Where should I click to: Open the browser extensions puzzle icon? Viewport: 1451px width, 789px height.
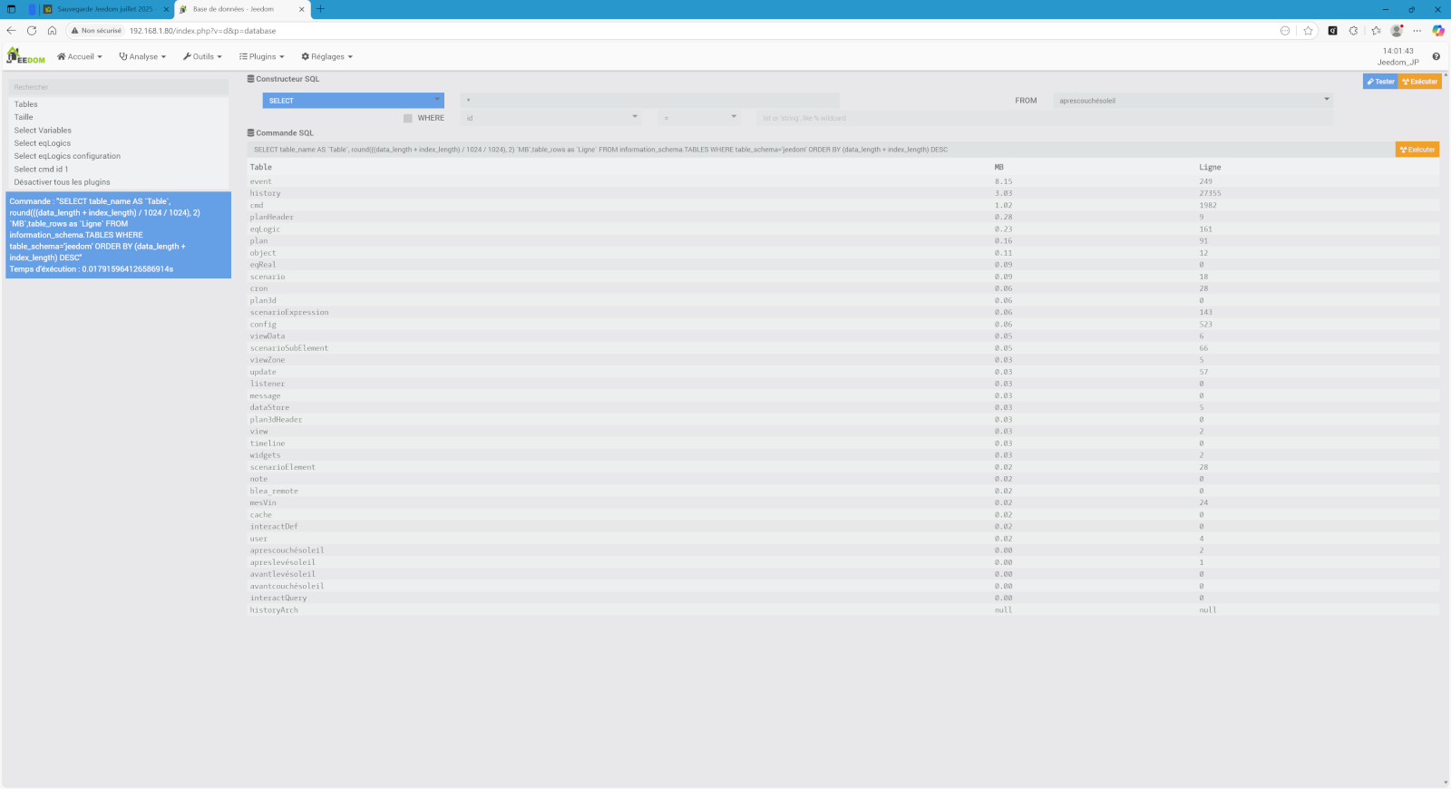tap(1353, 30)
